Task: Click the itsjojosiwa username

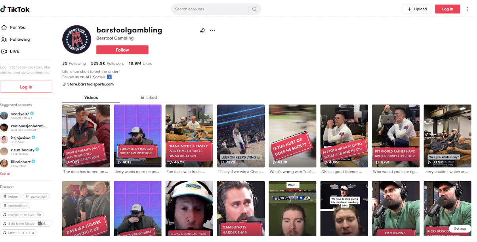Action: 21,138
